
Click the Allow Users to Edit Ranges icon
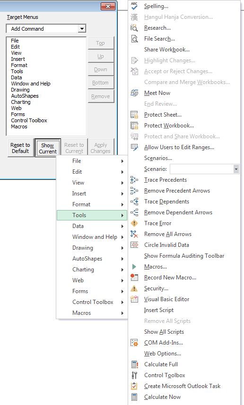pos(134,147)
